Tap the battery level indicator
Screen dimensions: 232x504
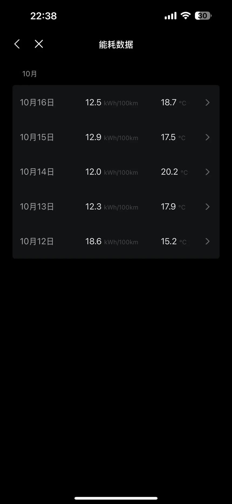pos(203,16)
